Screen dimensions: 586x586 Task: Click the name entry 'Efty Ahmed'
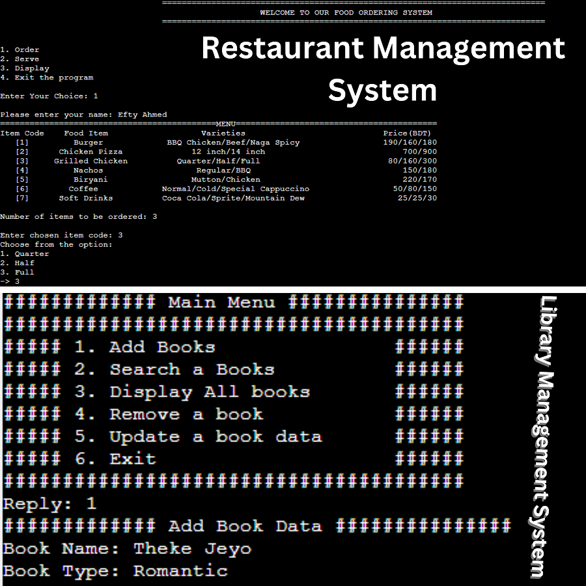pos(142,115)
